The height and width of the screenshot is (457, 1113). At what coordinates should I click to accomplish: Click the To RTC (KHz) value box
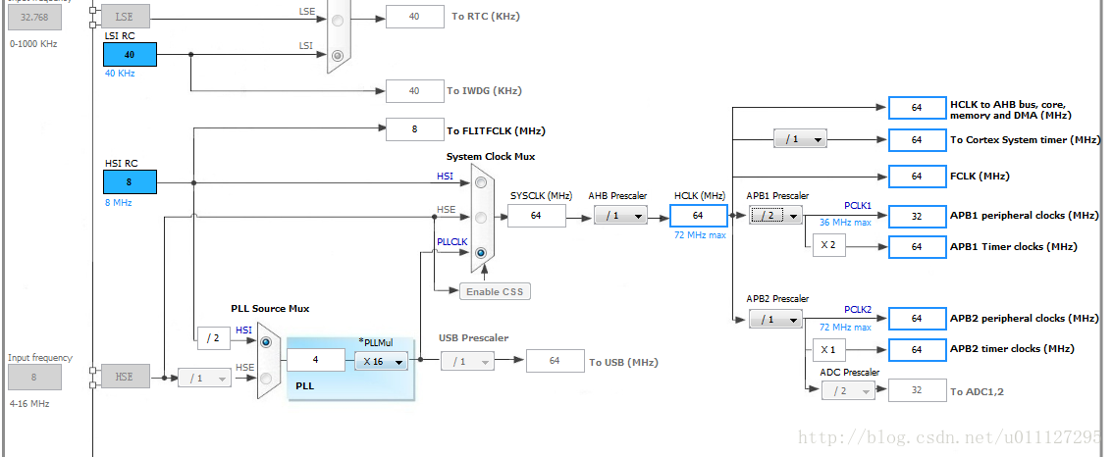(414, 16)
